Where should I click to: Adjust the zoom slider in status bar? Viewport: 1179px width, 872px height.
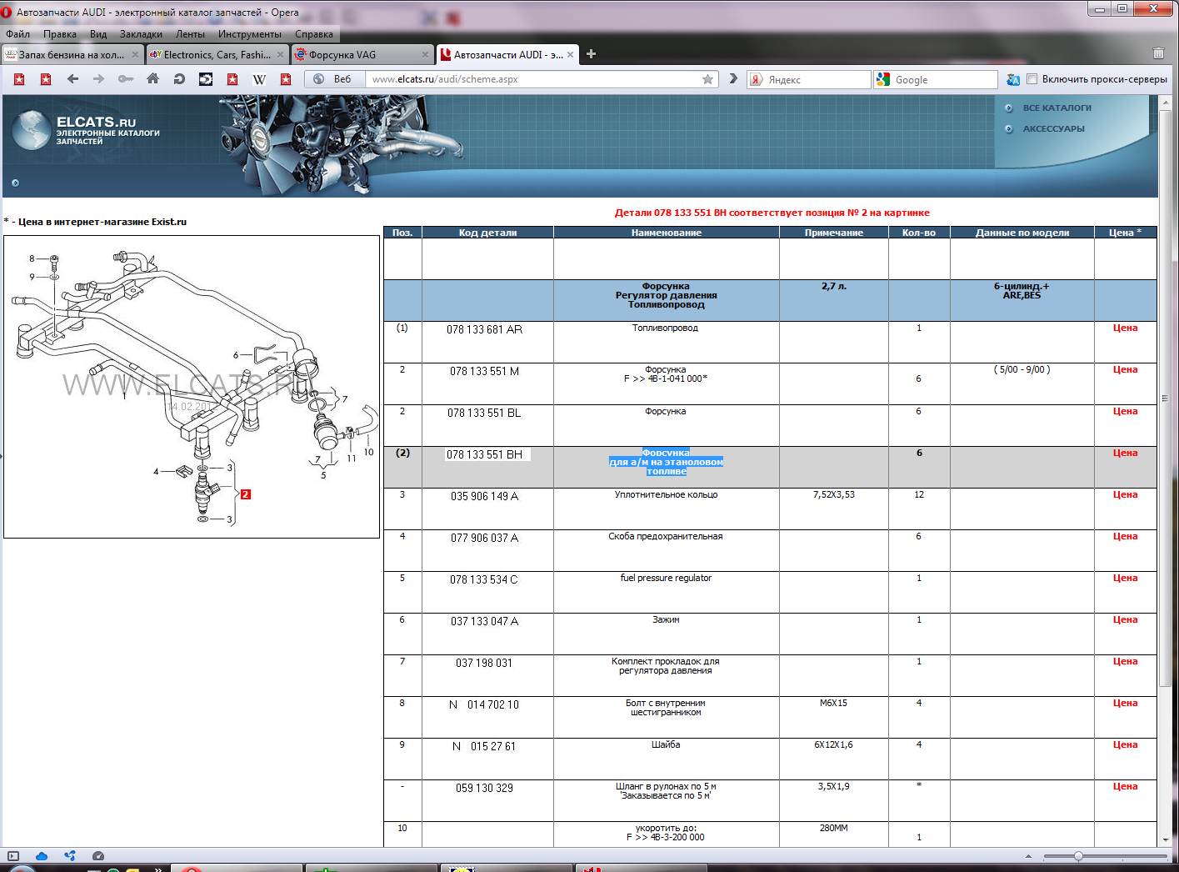pyautogui.click(x=1078, y=856)
